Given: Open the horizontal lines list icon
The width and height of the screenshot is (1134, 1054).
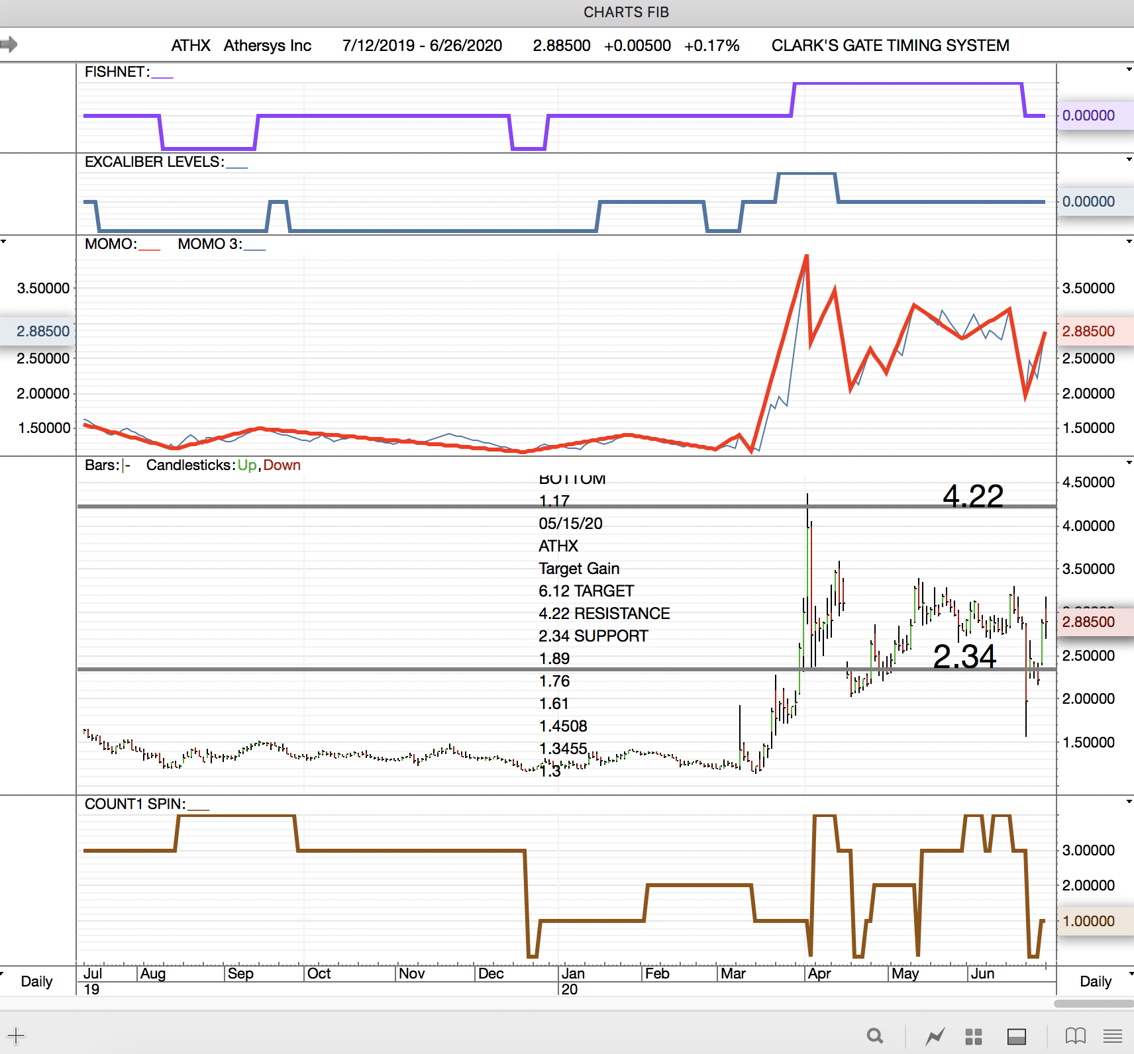Looking at the screenshot, I should [x=1113, y=1036].
